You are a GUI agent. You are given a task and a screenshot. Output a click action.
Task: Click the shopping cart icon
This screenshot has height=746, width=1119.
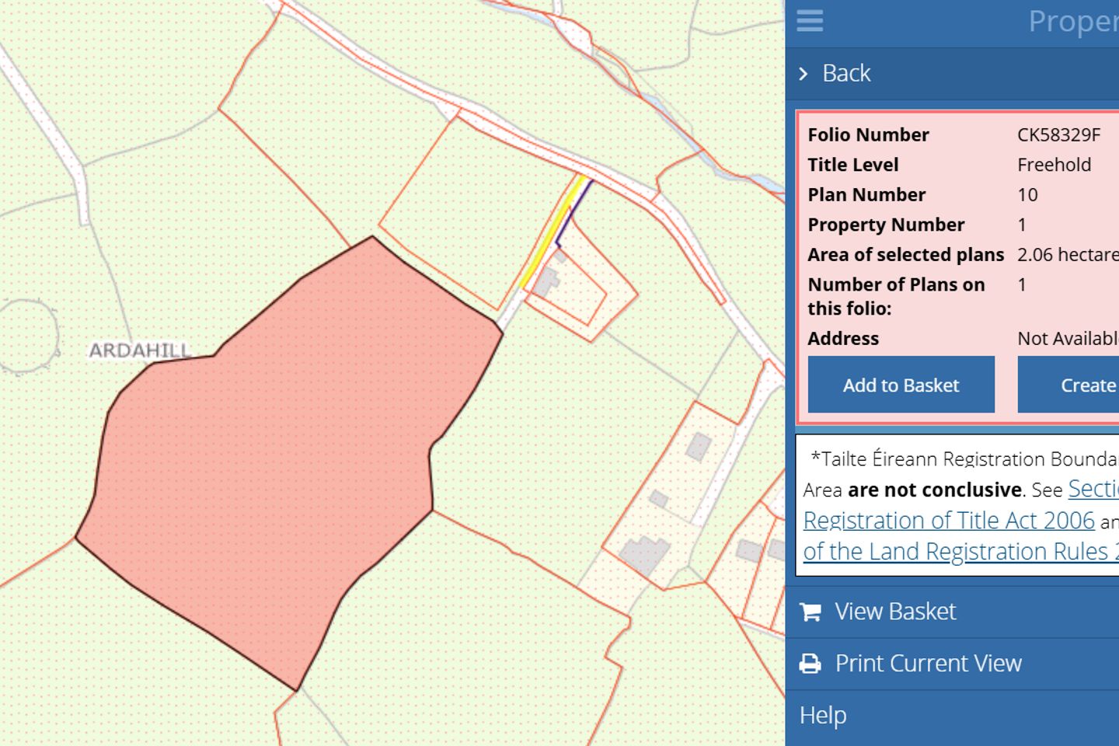(x=810, y=612)
